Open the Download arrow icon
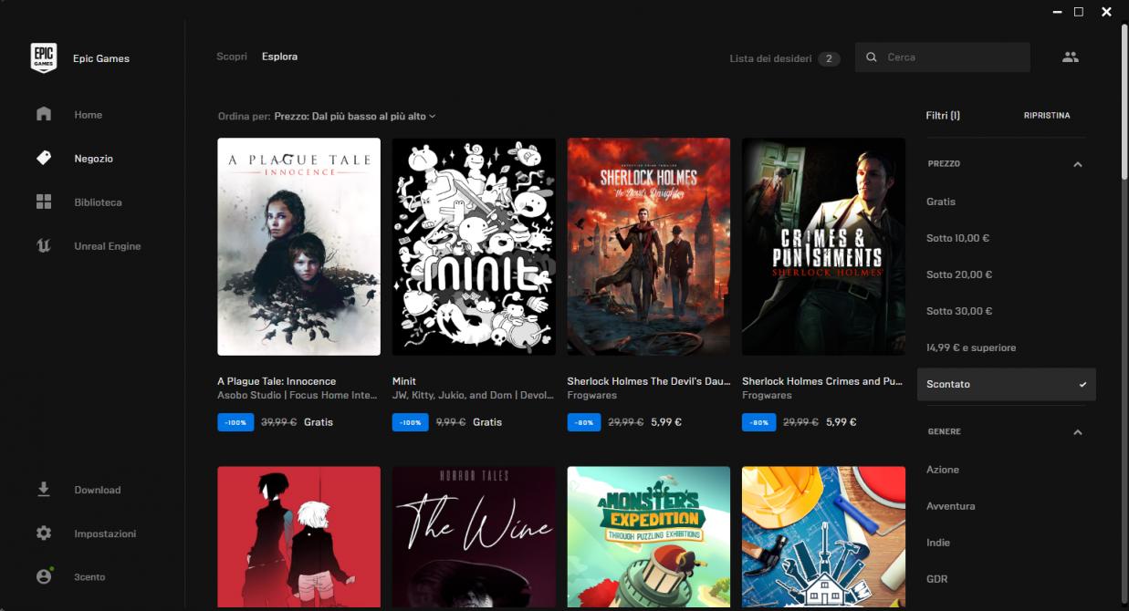 (x=44, y=490)
